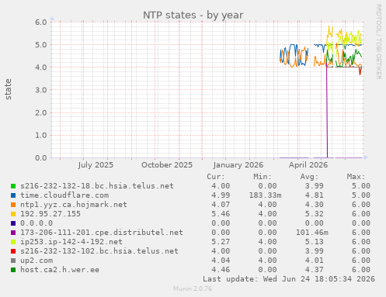Click the legend label 173-206-111-201.cpe.distributel.net
This screenshot has height=297, width=386.
[x=102, y=233]
